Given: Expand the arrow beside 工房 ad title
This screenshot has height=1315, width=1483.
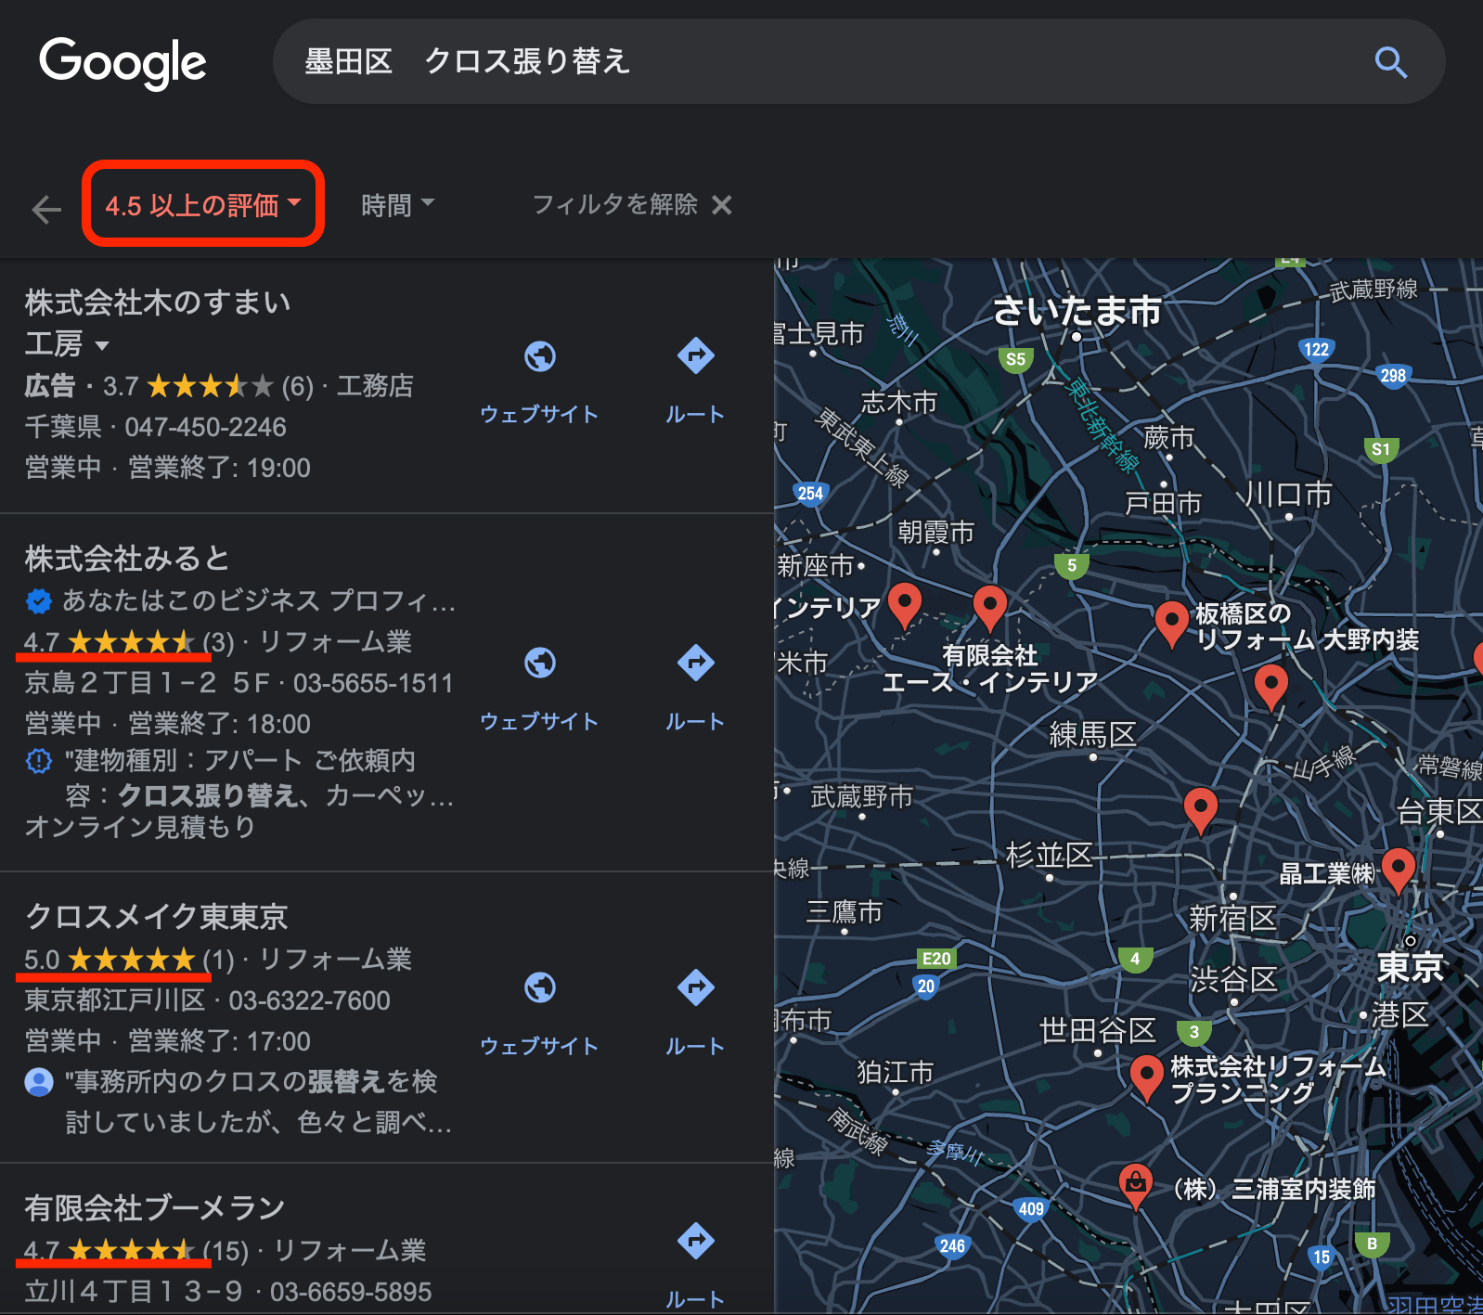Looking at the screenshot, I should [x=101, y=346].
